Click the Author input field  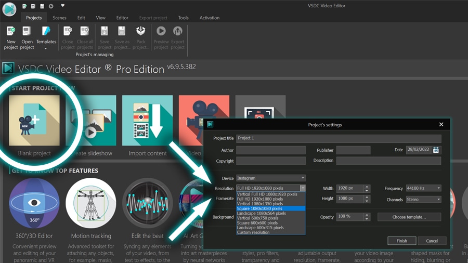[x=271, y=150]
